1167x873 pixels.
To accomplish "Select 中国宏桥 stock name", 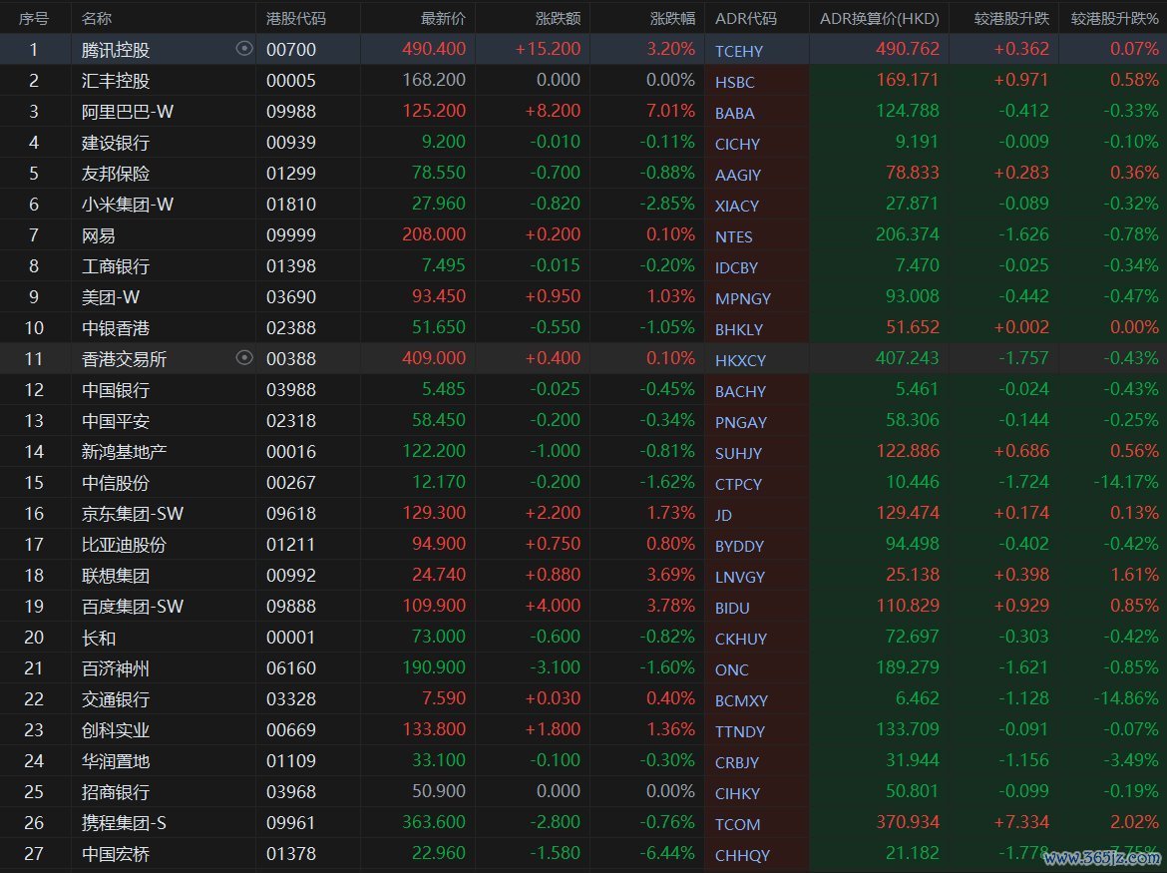I will (116, 854).
